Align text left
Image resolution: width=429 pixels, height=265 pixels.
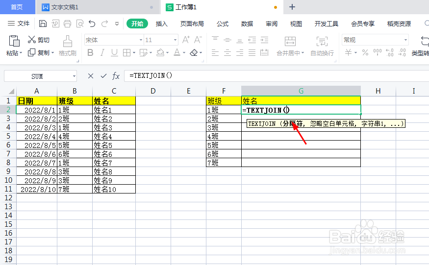click(x=215, y=52)
